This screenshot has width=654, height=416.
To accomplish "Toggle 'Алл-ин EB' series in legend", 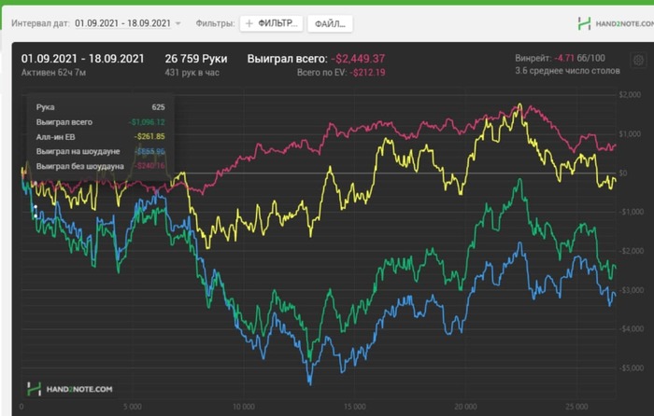I will point(55,136).
